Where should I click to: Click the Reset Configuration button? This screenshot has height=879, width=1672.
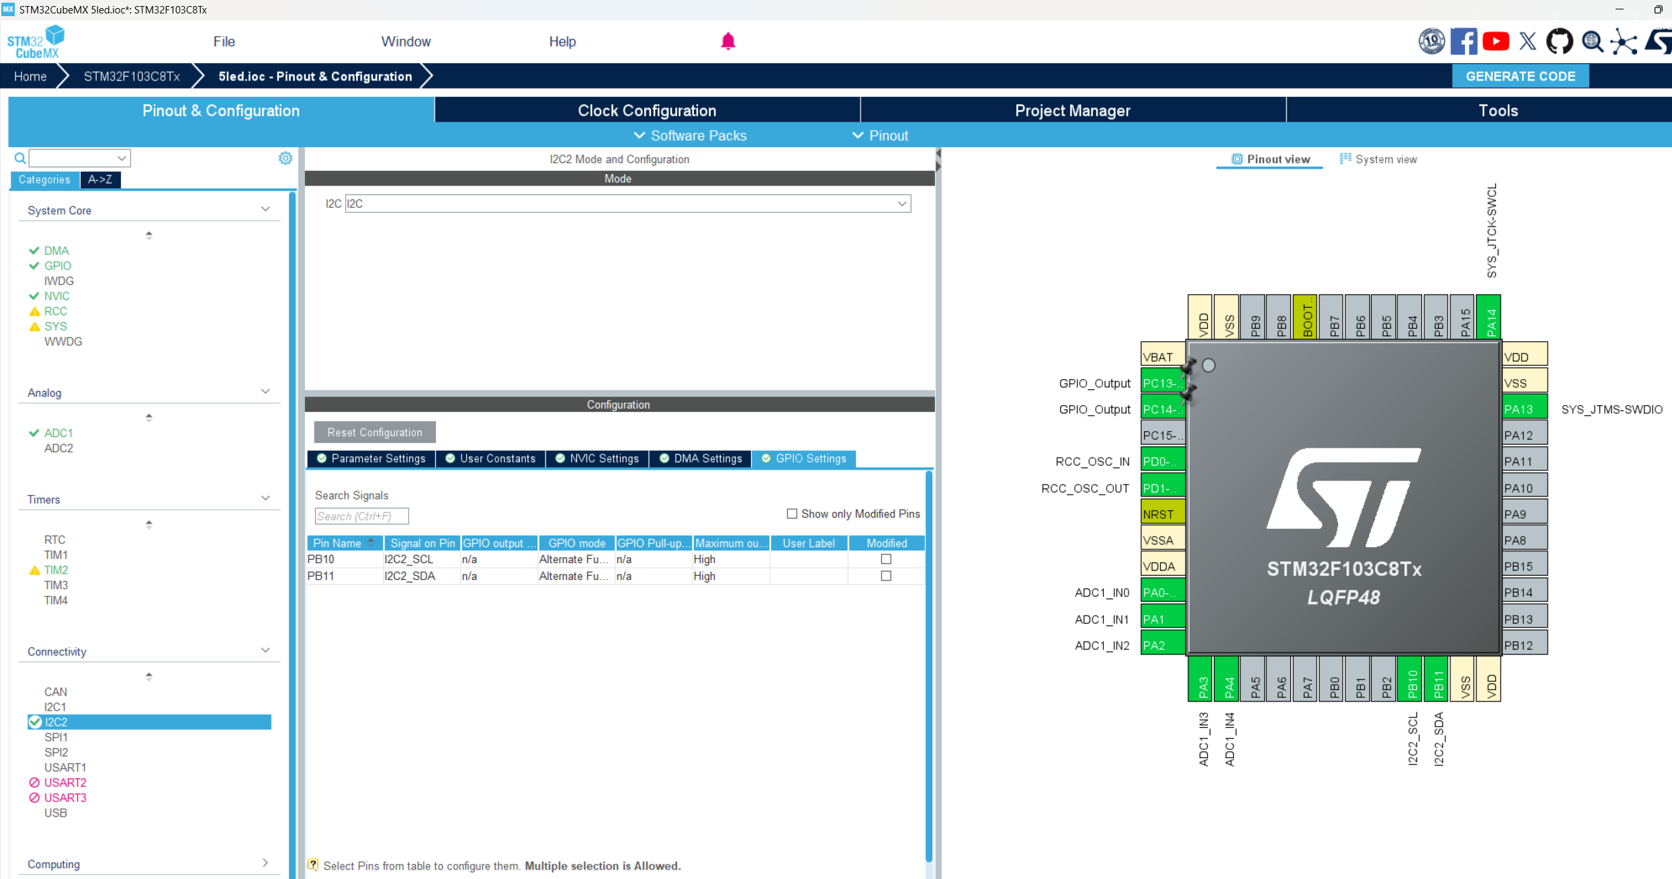[375, 432]
